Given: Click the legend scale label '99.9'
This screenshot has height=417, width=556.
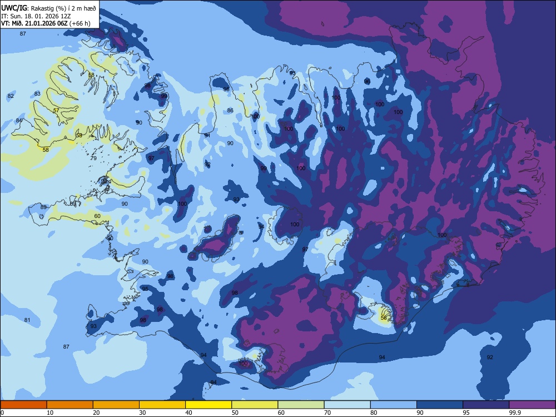Looking at the screenshot, I should coord(515,413).
